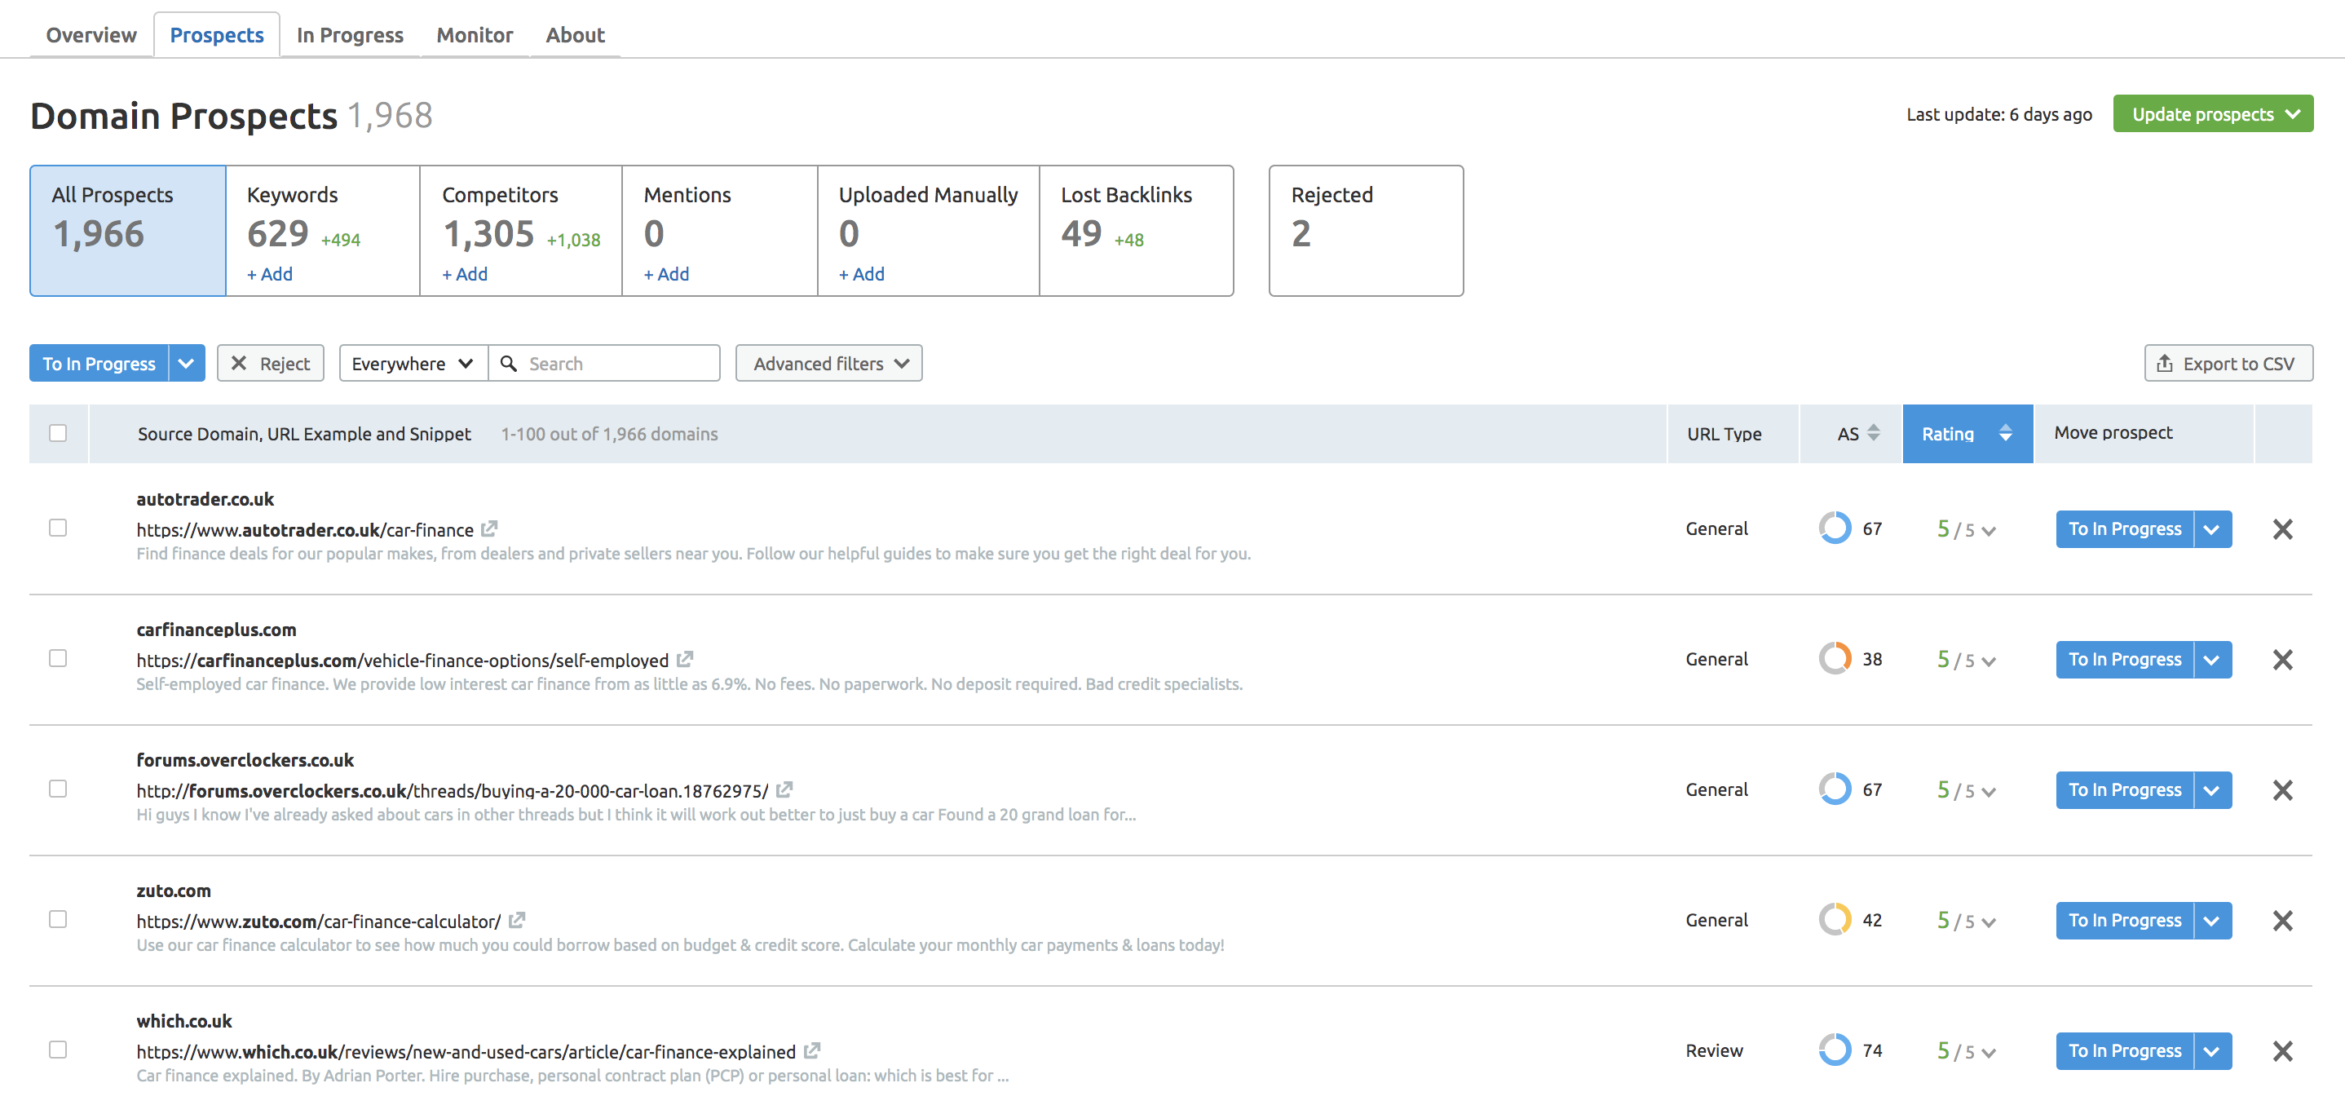Dismiss the which.co.uk prospect using its X icon
The height and width of the screenshot is (1114, 2345).
pos(2283,1050)
